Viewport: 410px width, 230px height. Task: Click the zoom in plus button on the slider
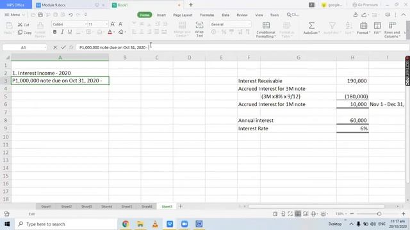coord(403,214)
